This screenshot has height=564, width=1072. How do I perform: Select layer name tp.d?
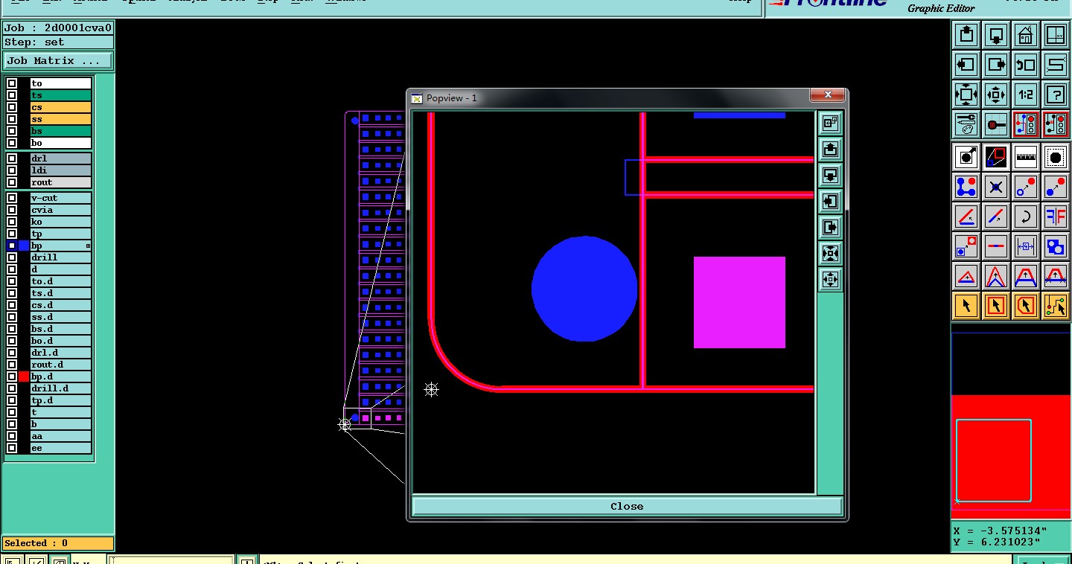[61, 400]
